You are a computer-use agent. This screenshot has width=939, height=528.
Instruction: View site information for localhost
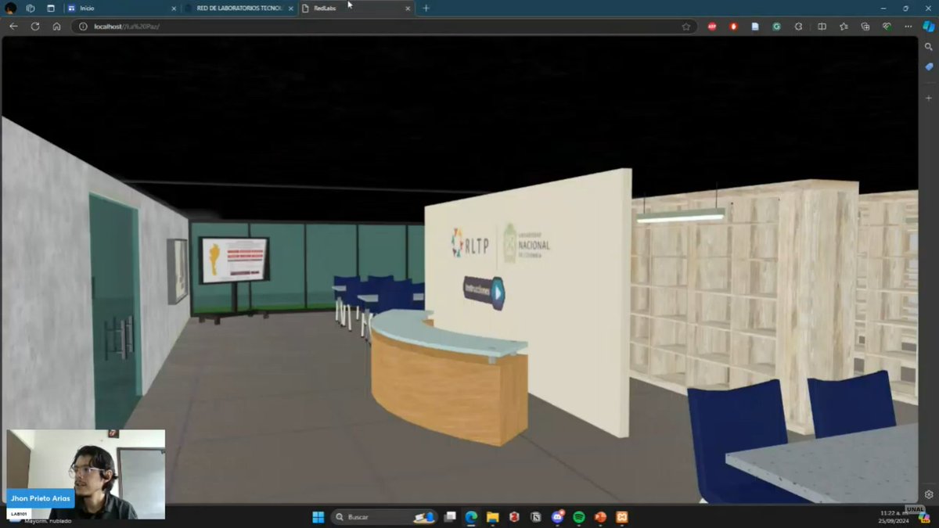point(83,26)
